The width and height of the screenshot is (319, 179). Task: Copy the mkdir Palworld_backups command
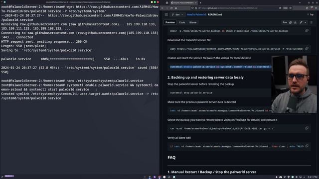tap(307, 30)
